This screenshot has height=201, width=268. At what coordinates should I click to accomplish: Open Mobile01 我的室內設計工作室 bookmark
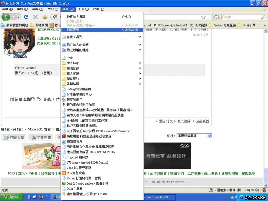tap(102, 121)
